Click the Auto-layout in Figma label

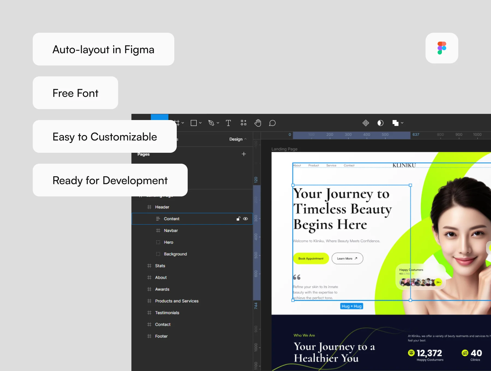pyautogui.click(x=103, y=49)
